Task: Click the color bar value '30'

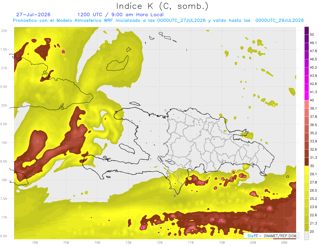Action: click(x=312, y=166)
